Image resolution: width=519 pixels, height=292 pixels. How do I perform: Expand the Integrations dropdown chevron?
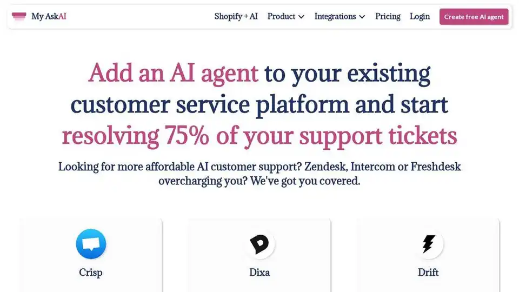coord(362,17)
